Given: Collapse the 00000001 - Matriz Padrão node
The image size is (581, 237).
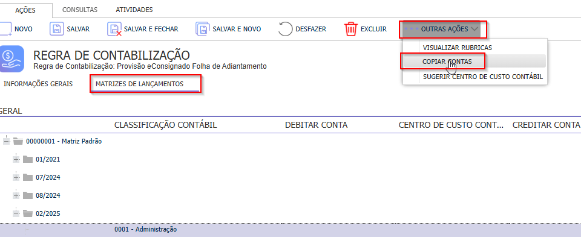Looking at the screenshot, I should pyautogui.click(x=6, y=141).
